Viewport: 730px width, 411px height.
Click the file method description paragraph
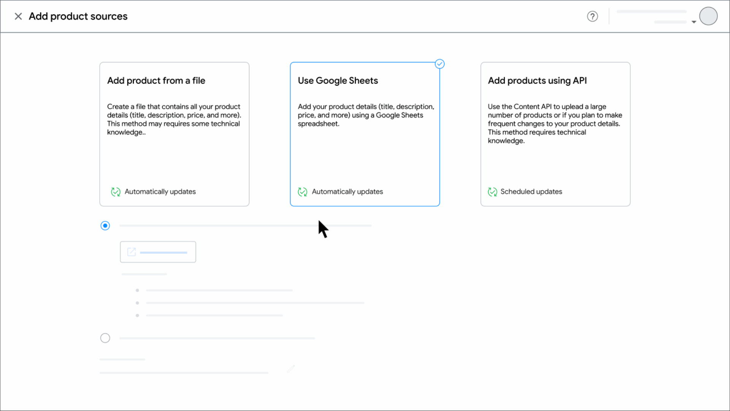174,119
